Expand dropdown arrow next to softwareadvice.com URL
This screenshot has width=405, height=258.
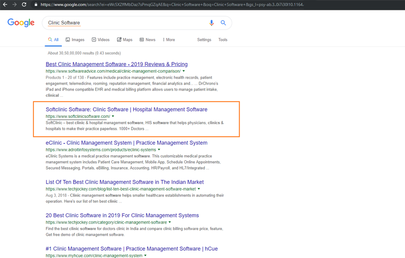[184, 71]
